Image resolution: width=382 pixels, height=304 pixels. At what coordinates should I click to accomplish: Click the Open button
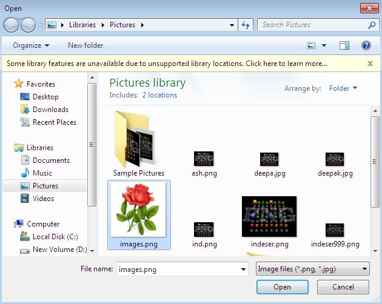click(x=283, y=287)
